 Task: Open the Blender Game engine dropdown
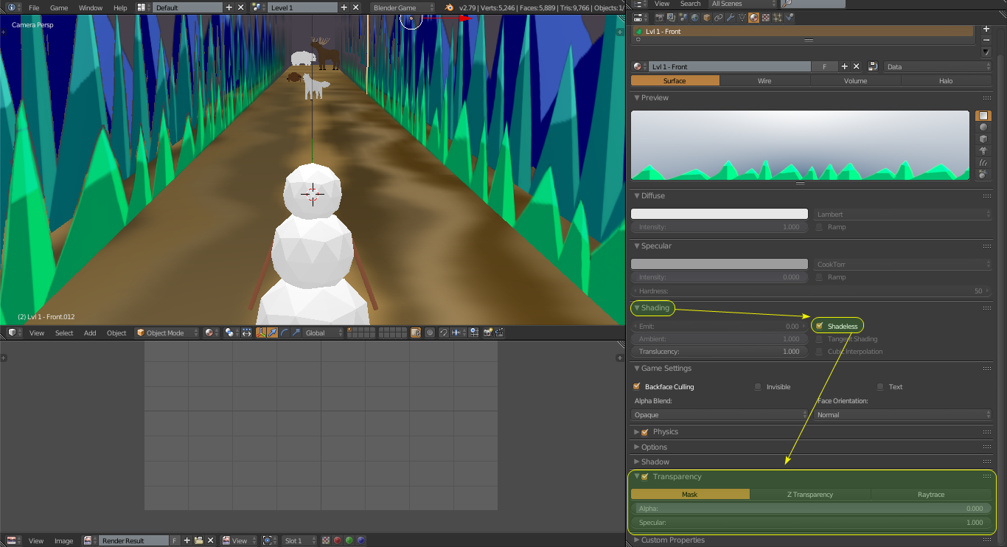tap(403, 7)
